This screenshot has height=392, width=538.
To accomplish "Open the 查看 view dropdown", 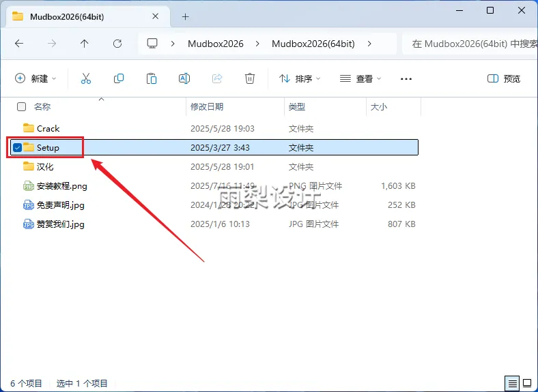I will [x=360, y=78].
